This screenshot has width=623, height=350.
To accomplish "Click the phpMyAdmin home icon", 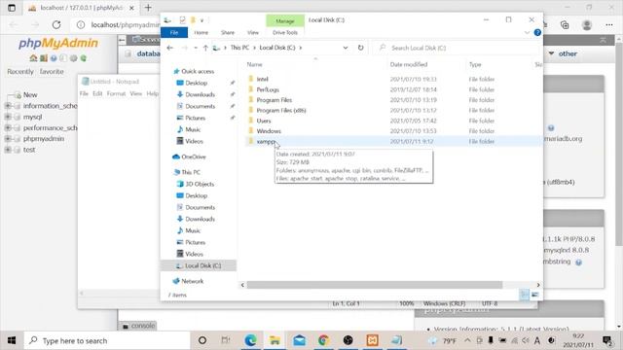I will coord(33,58).
